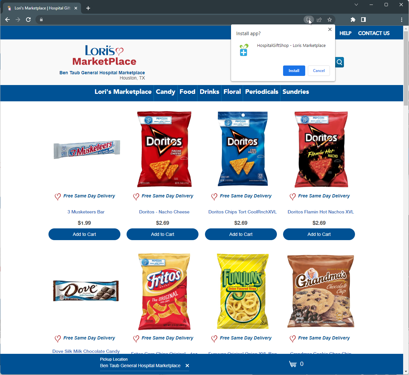Toggle the browser side panel icon

pyautogui.click(x=363, y=20)
